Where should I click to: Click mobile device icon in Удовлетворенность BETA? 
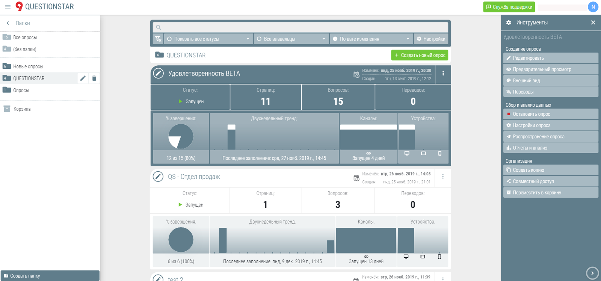point(440,153)
